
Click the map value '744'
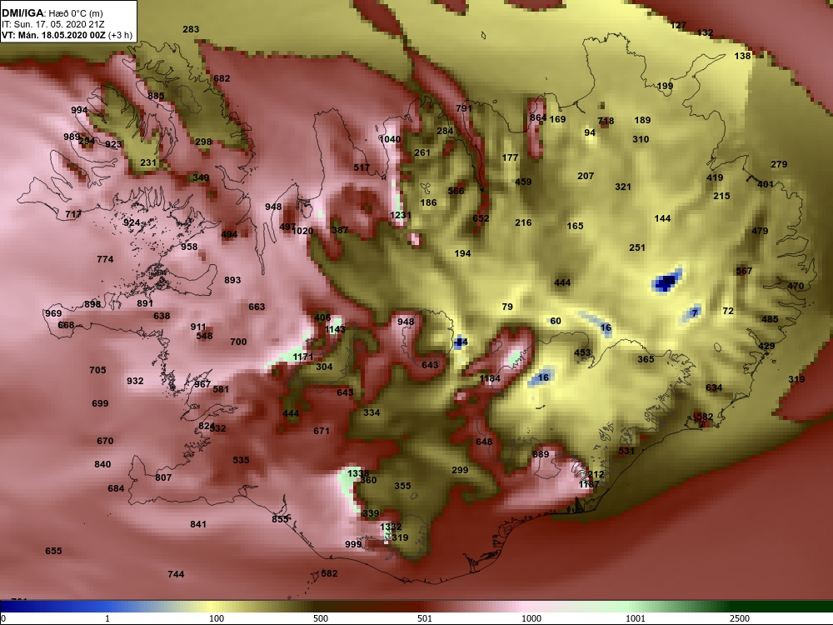pyautogui.click(x=176, y=574)
